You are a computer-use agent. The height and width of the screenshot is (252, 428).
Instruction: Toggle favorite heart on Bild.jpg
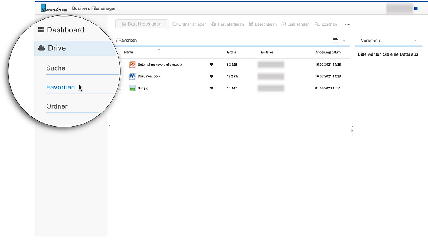pyautogui.click(x=211, y=88)
